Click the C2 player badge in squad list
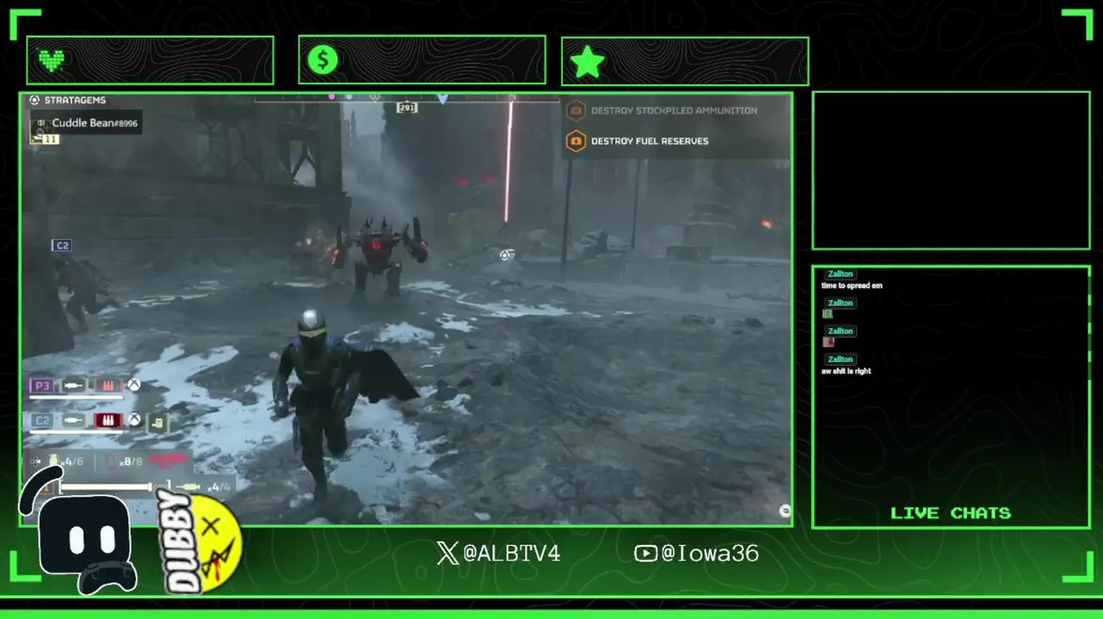 click(x=41, y=420)
